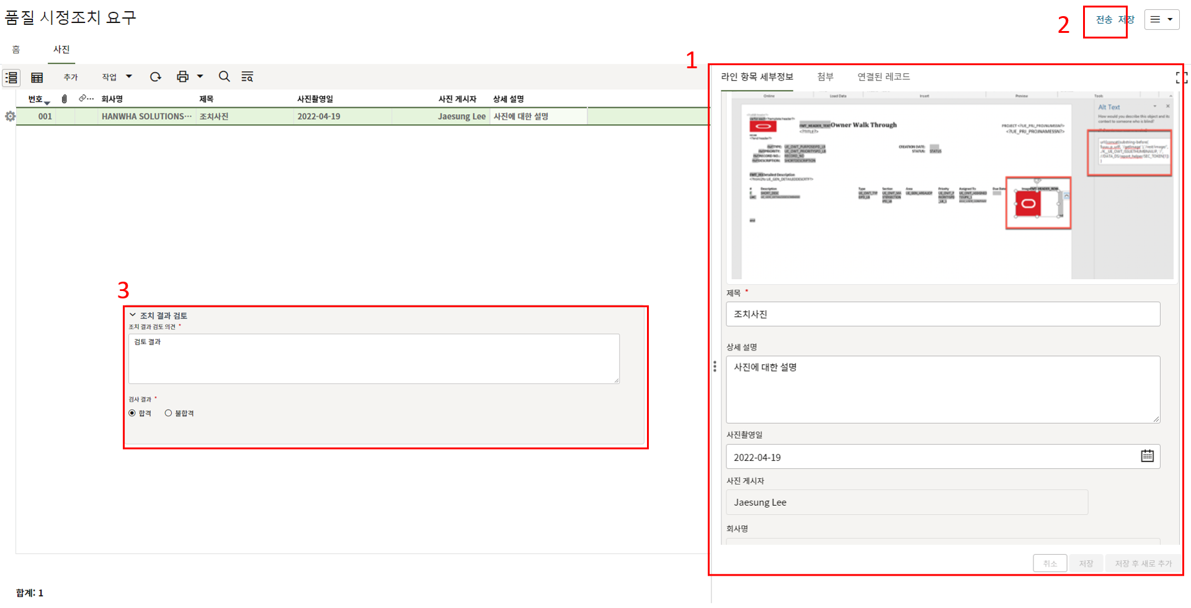
Task: Collapse the 조치 결과 검토 section
Action: pos(133,315)
